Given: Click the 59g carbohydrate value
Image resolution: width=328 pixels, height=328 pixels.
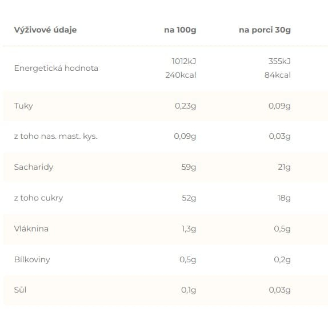Looking at the screenshot, I should pos(189,167).
